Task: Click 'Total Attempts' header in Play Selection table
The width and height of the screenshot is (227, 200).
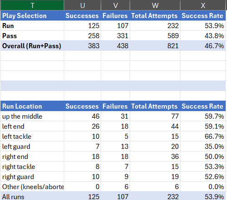Action: (155, 16)
